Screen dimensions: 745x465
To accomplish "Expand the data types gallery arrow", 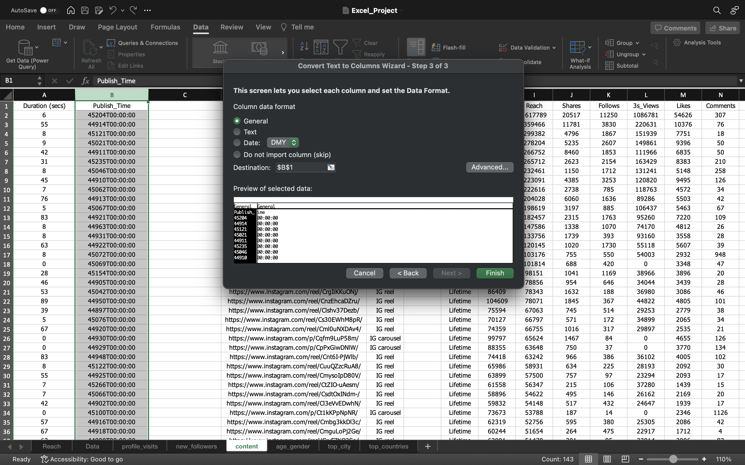I will point(282,53).
